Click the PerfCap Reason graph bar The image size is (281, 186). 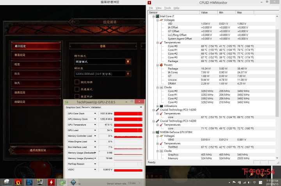pyautogui.click(x=128, y=164)
